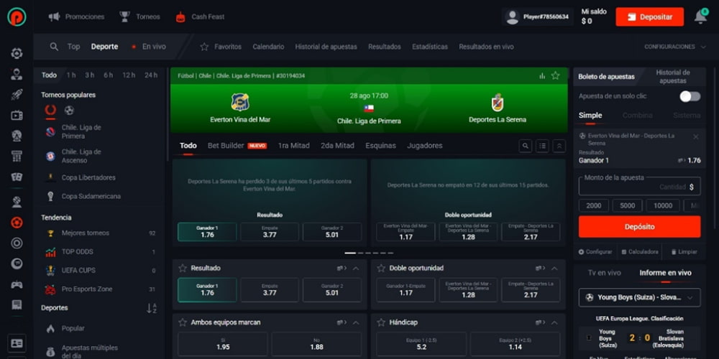
Task: Pick the 2000 quick stake amount
Action: 593,205
